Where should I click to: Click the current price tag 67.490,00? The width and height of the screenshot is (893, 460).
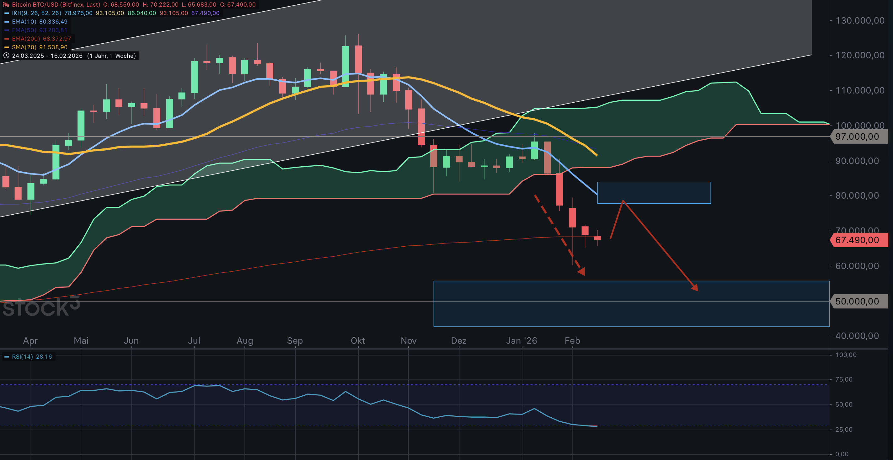(x=858, y=240)
